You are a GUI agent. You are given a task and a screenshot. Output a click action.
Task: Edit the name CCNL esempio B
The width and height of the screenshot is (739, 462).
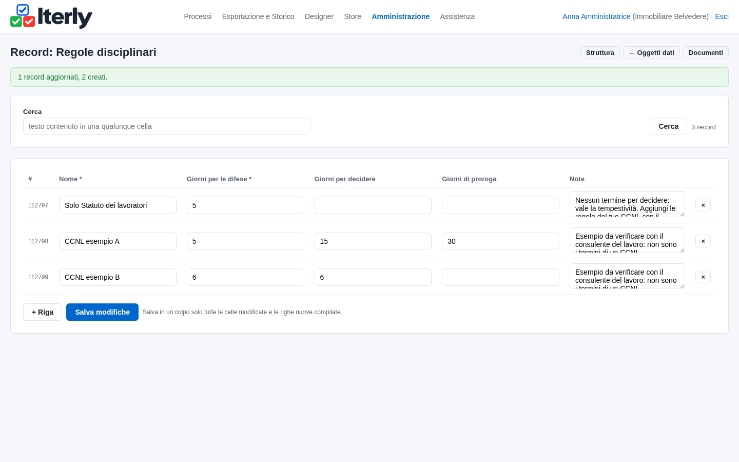(x=118, y=277)
